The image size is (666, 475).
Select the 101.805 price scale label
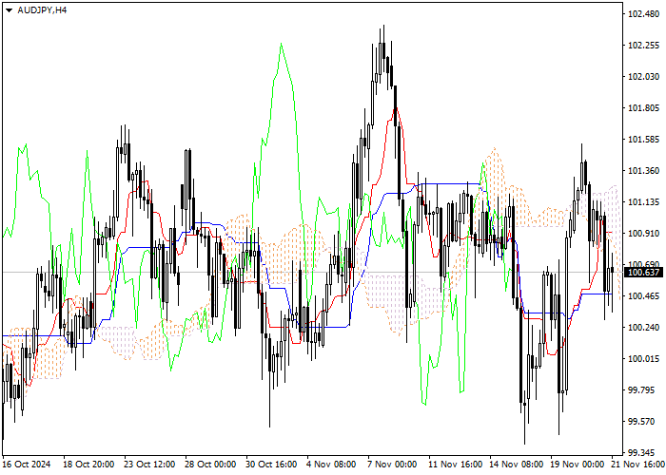point(643,108)
